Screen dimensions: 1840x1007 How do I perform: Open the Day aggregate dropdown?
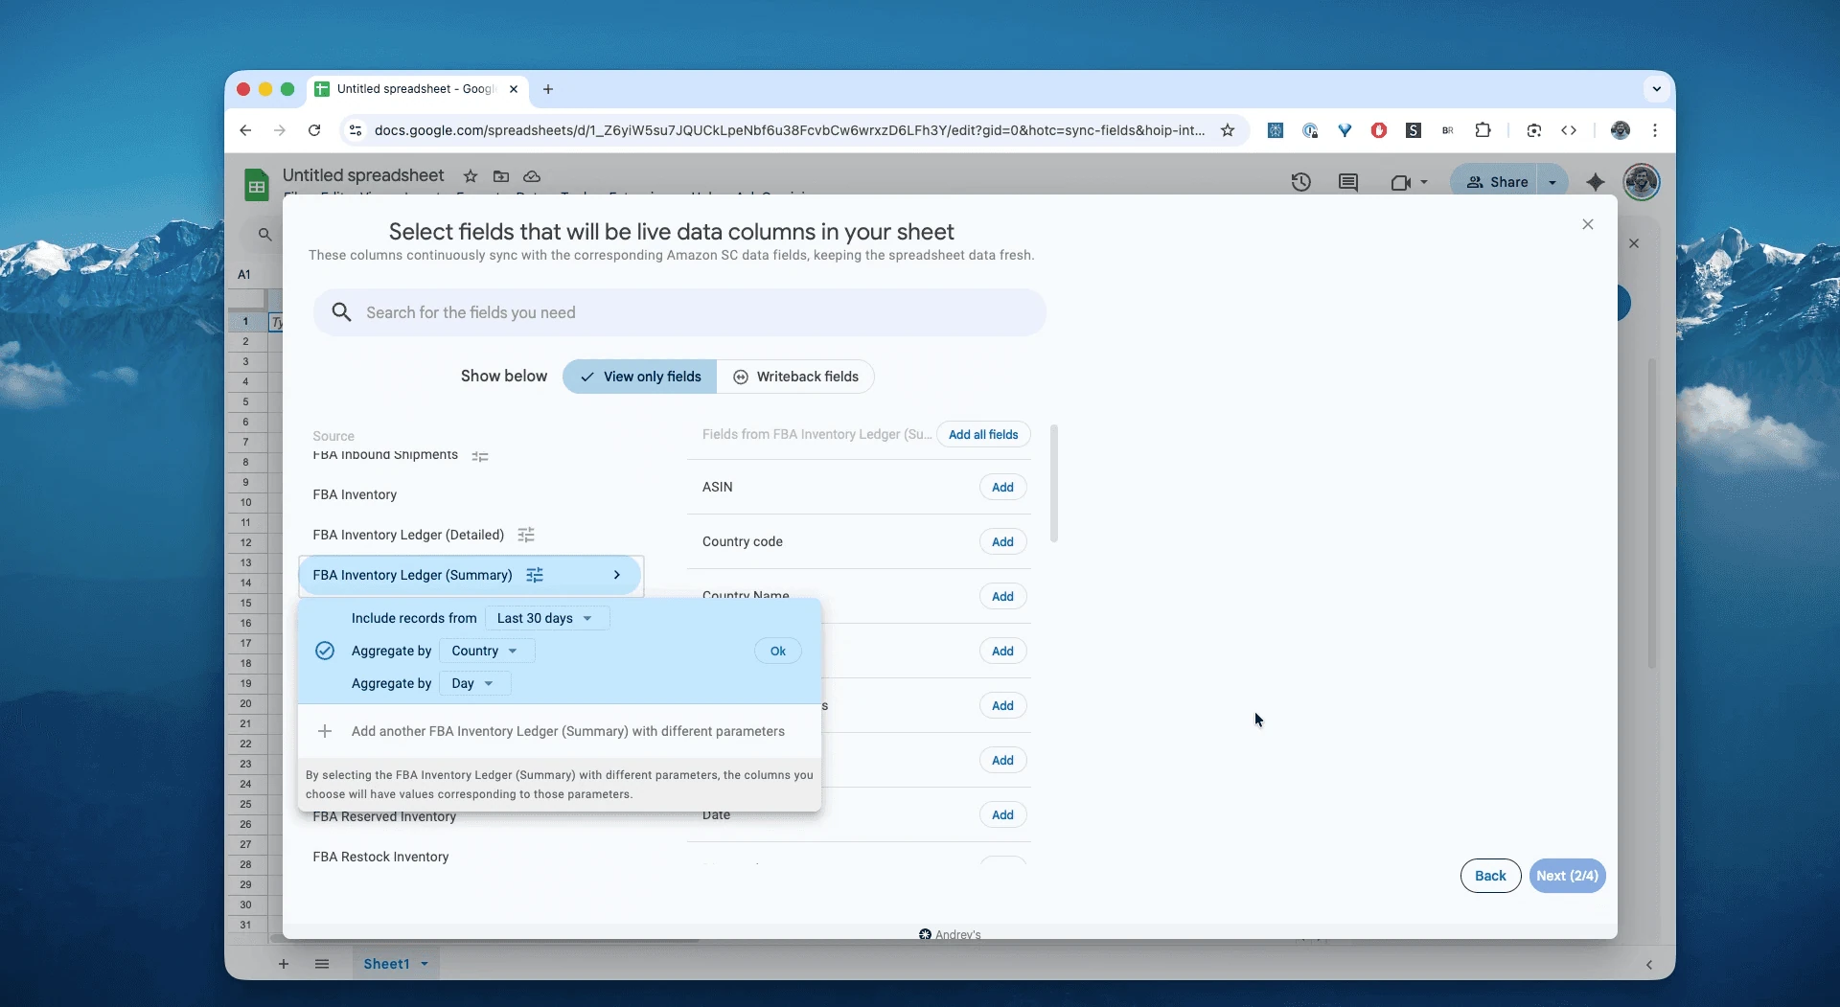click(474, 683)
